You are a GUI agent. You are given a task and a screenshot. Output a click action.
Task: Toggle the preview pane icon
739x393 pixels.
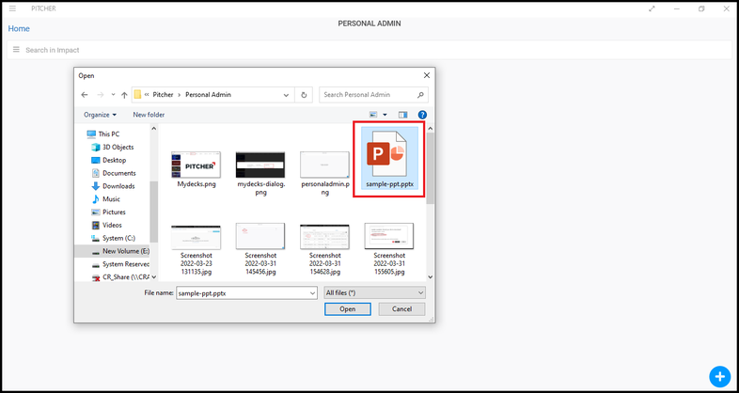pos(403,115)
